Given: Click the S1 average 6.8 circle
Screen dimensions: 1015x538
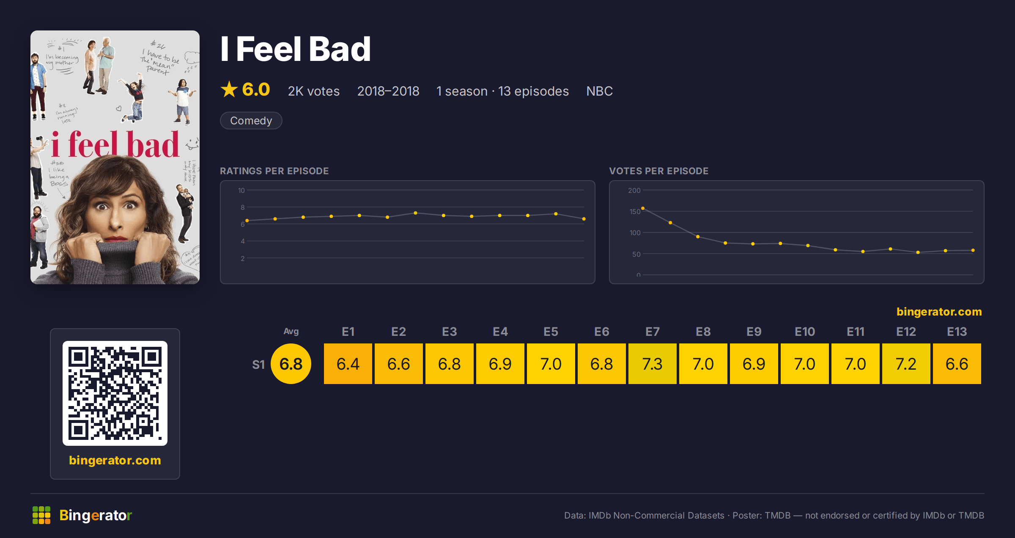Looking at the screenshot, I should click(291, 364).
